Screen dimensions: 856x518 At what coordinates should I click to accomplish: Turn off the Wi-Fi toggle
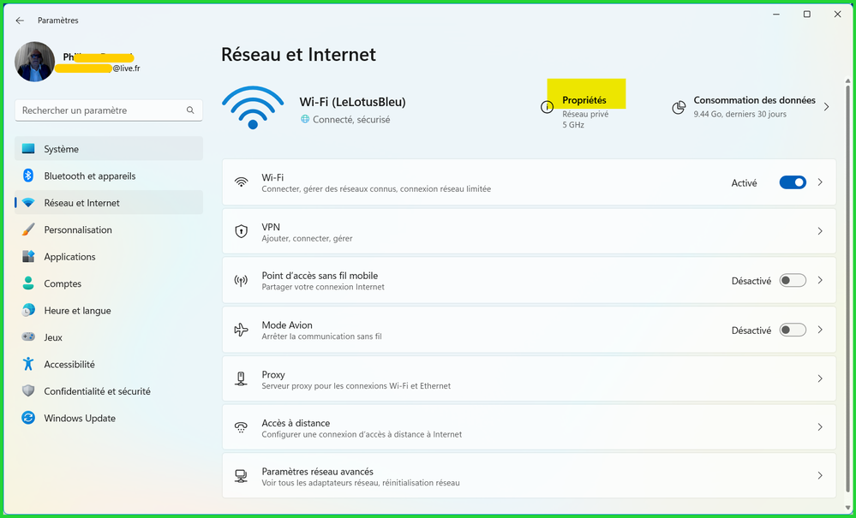click(793, 182)
